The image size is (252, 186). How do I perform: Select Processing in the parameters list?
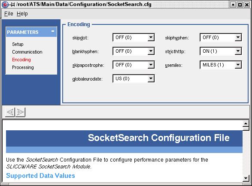[x=23, y=67]
